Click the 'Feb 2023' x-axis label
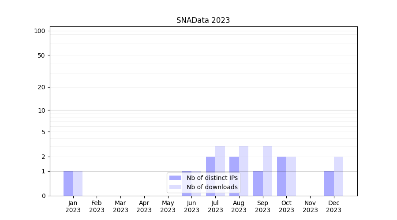The height and width of the screenshot is (220, 397). 97,206
